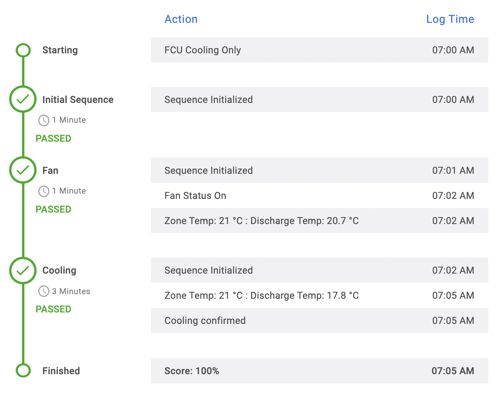The image size is (496, 394).
Task: Click the clock icon under Fan
Action: 44,191
